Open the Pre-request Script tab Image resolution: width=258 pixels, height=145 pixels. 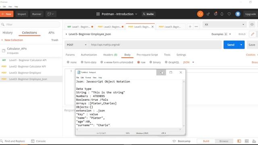point(147,55)
